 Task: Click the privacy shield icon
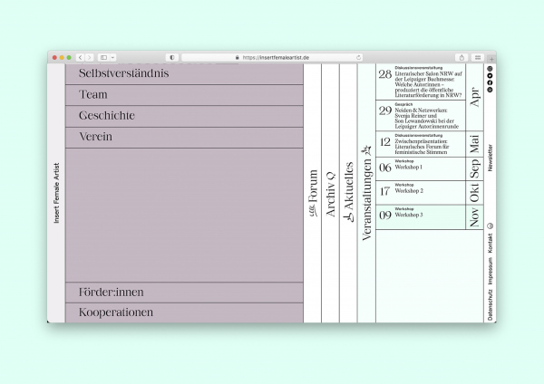(172, 57)
